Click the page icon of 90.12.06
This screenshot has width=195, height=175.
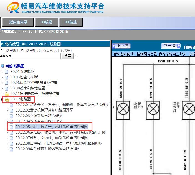point(12,133)
